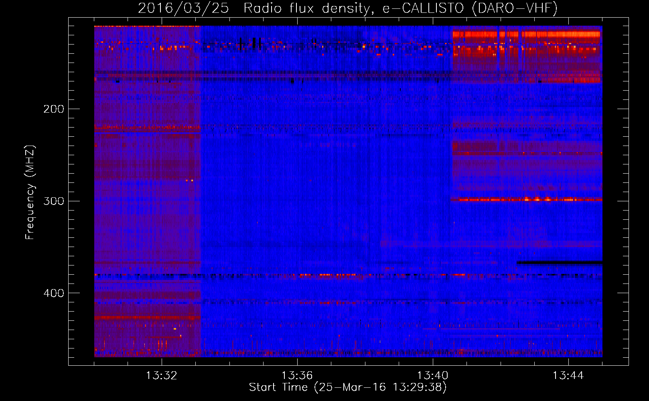Image resolution: width=649 pixels, height=401 pixels.
Task: Click the "Start Time (25-Mar-16 13:29:38)" label
Action: (x=348, y=387)
